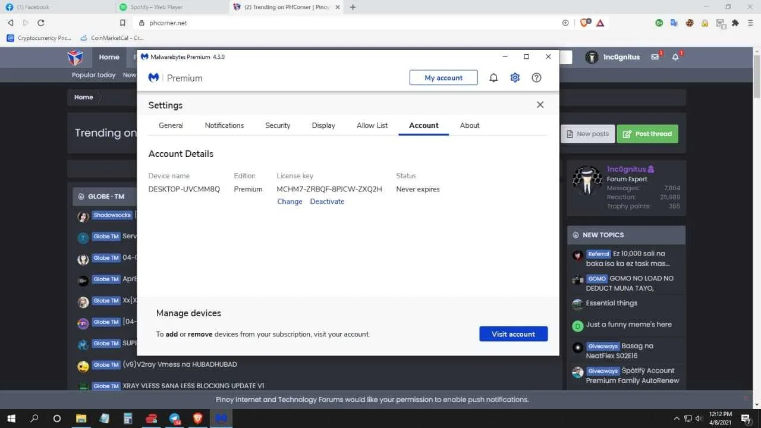The image size is (761, 428).
Task: Click the Shadowsocks thread prefix tag
Action: click(x=112, y=215)
